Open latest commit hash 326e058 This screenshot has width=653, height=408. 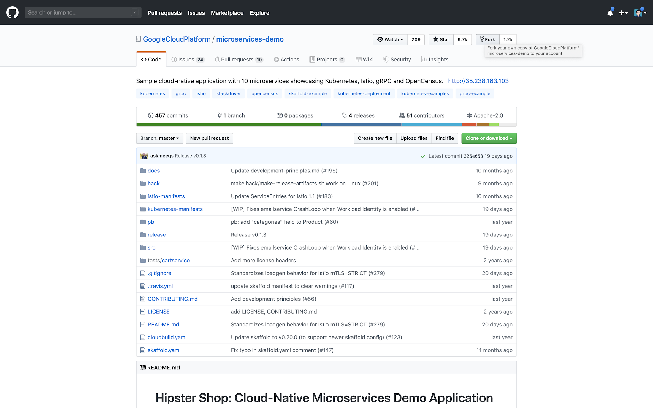[x=473, y=156]
